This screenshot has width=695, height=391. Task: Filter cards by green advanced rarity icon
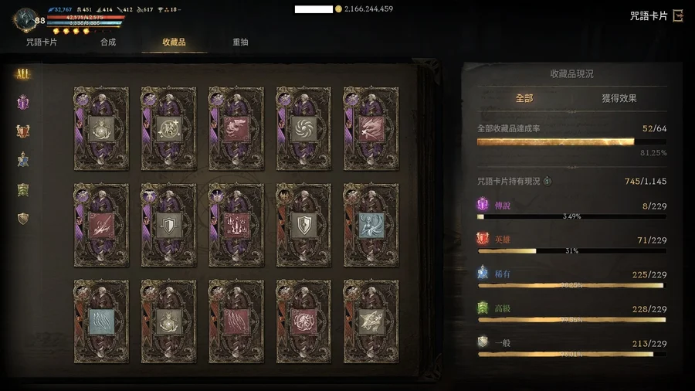click(23, 190)
